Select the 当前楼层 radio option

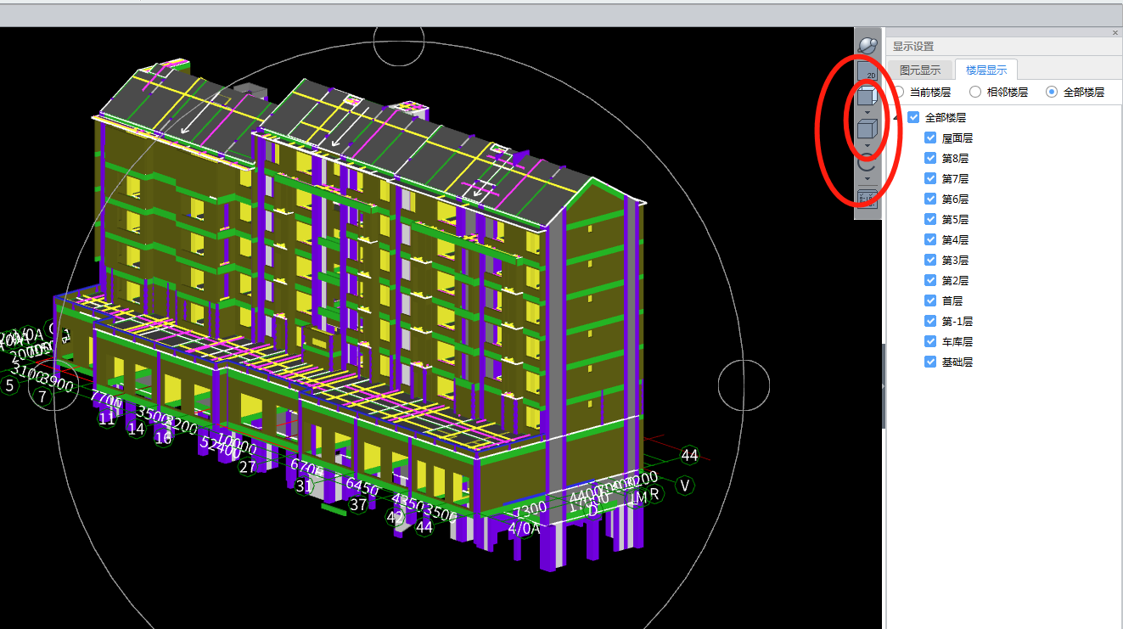click(x=898, y=92)
